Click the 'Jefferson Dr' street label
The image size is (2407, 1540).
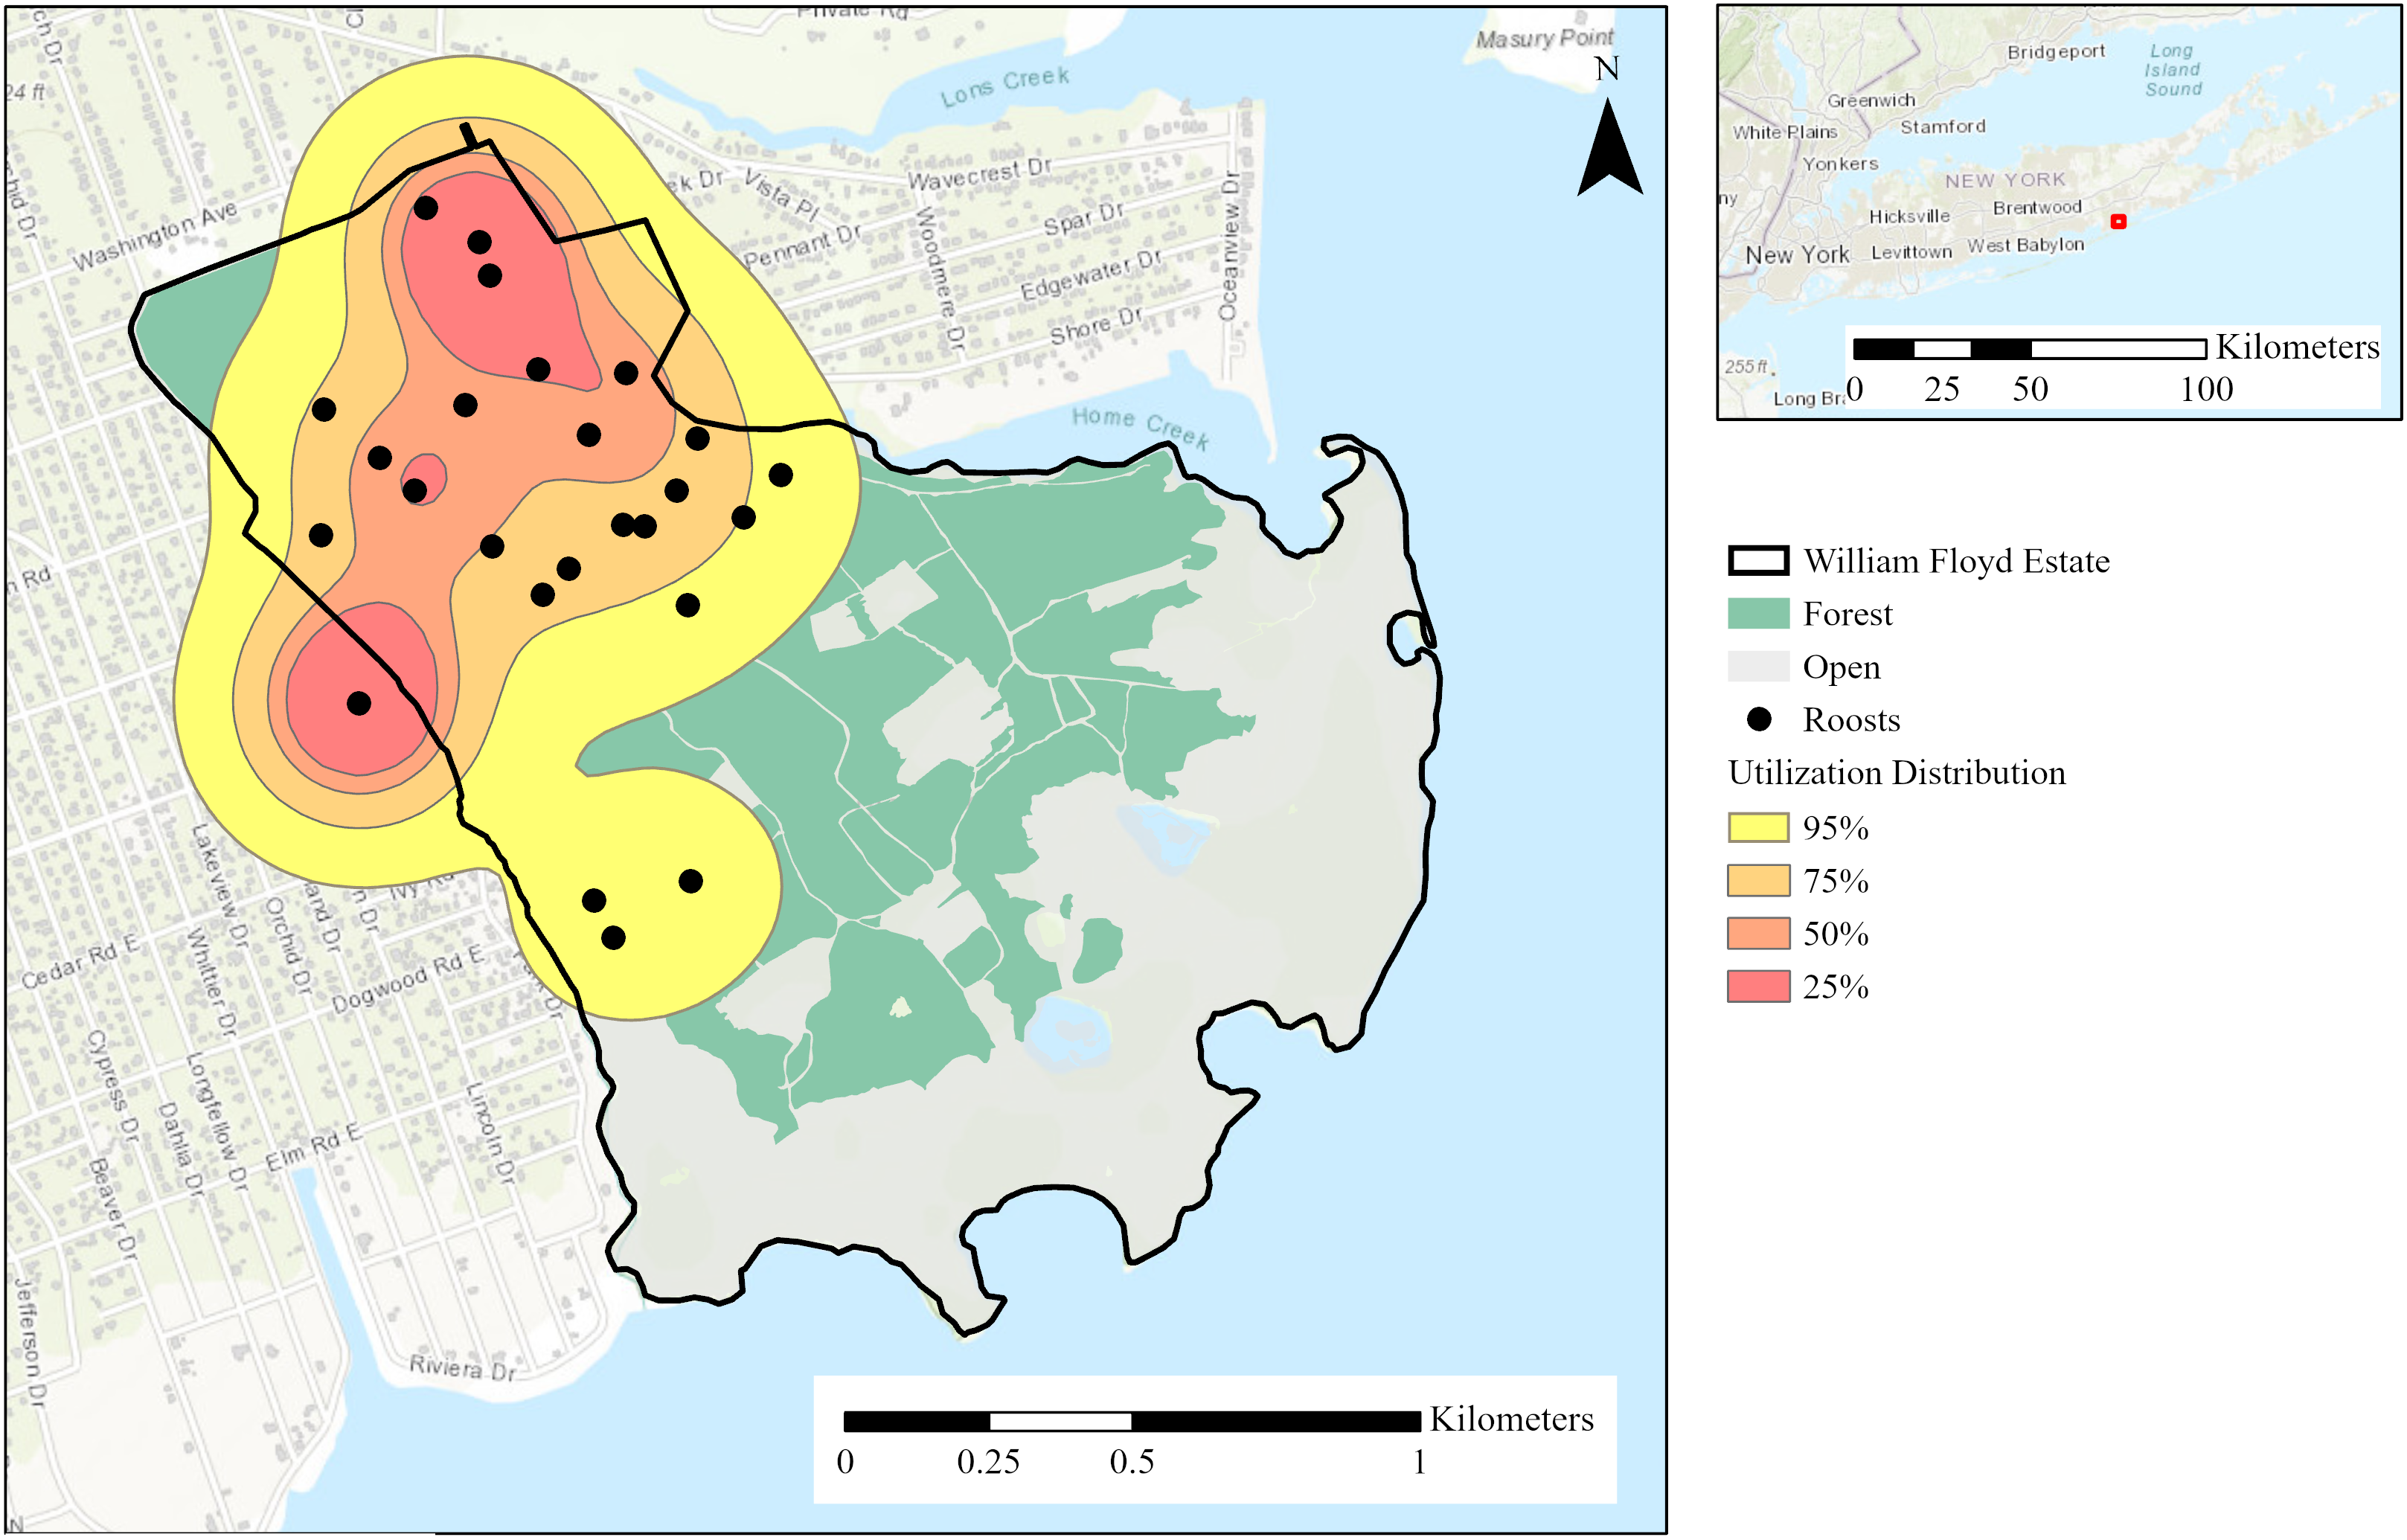point(30,1342)
